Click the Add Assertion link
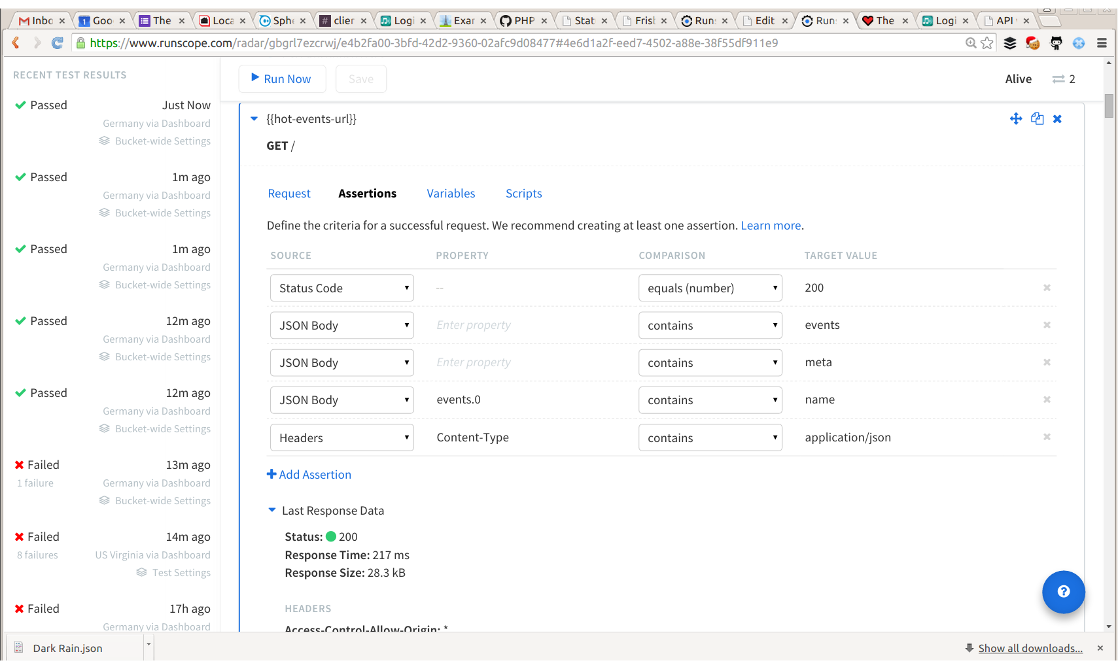Image resolution: width=1118 pixels, height=669 pixels. point(309,475)
